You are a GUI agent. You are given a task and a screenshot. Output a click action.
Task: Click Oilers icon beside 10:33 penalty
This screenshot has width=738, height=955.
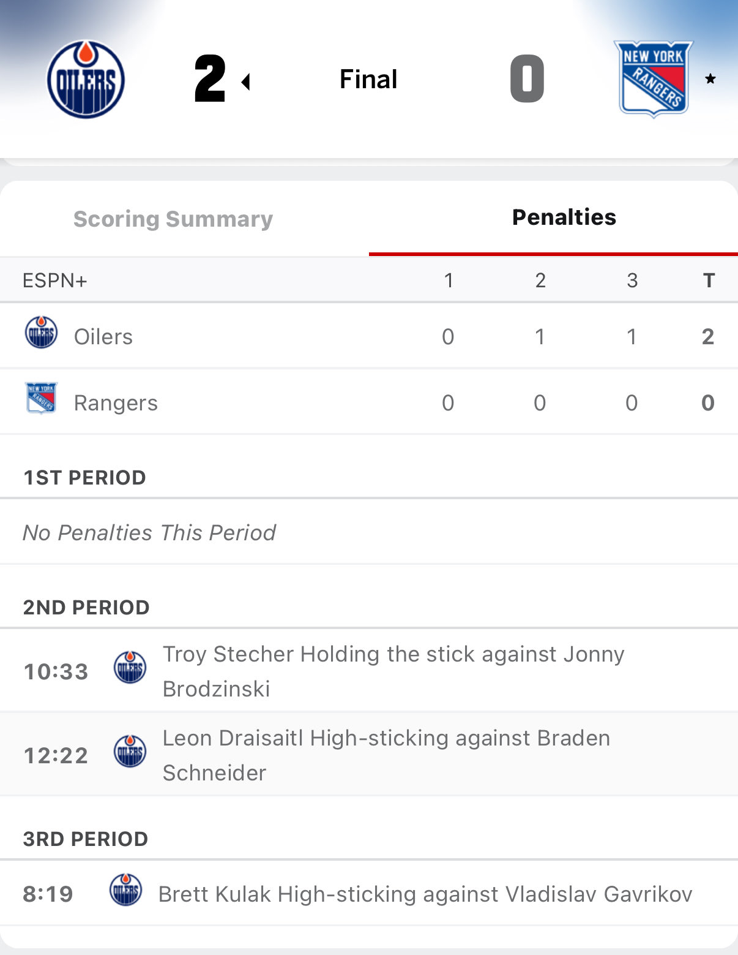point(130,668)
